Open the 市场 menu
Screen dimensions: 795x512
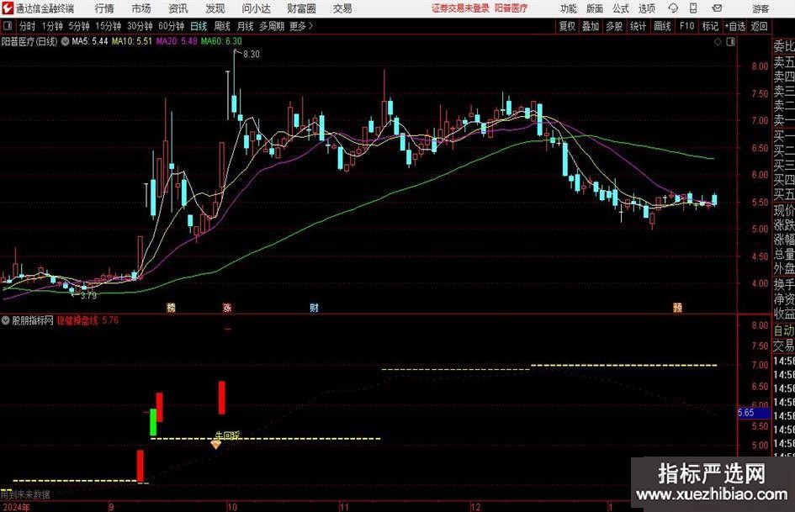[141, 8]
